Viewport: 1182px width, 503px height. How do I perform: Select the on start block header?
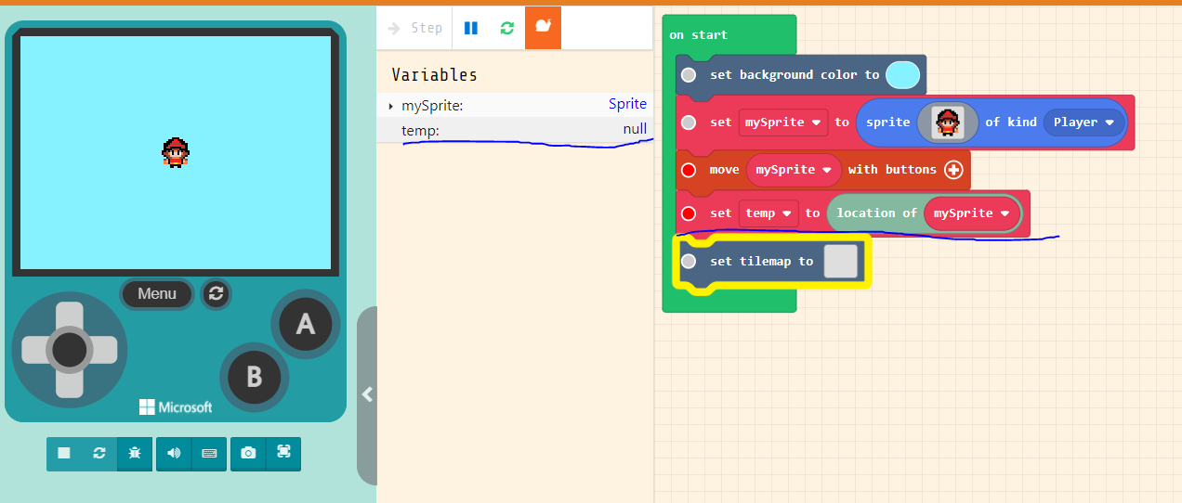[699, 35]
